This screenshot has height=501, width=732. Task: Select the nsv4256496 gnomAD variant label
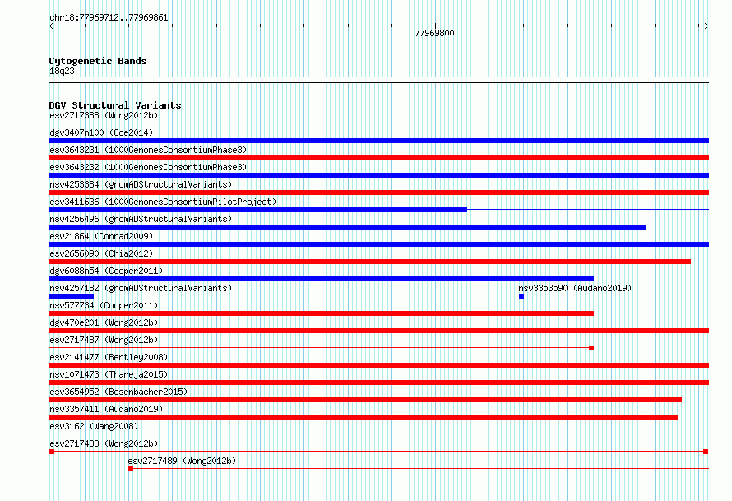point(141,219)
